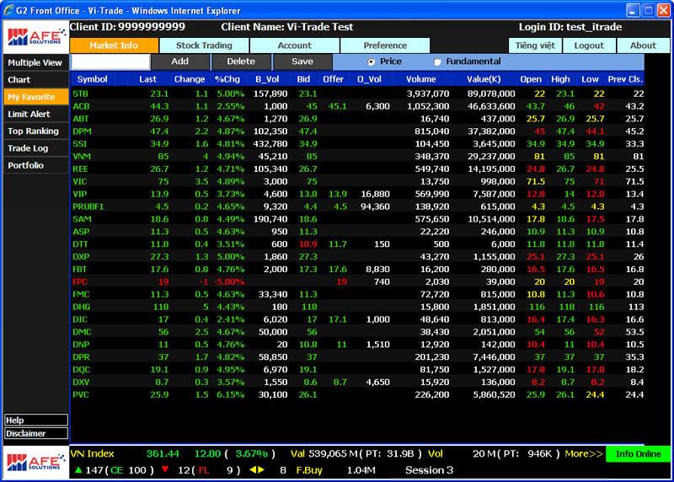Open Portfolio in sidebar
This screenshot has height=482, width=674.
pyautogui.click(x=35, y=165)
